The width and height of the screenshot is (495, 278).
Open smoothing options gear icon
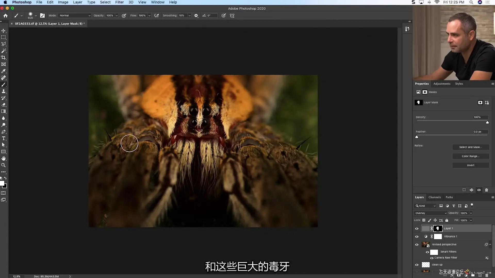[x=196, y=15]
